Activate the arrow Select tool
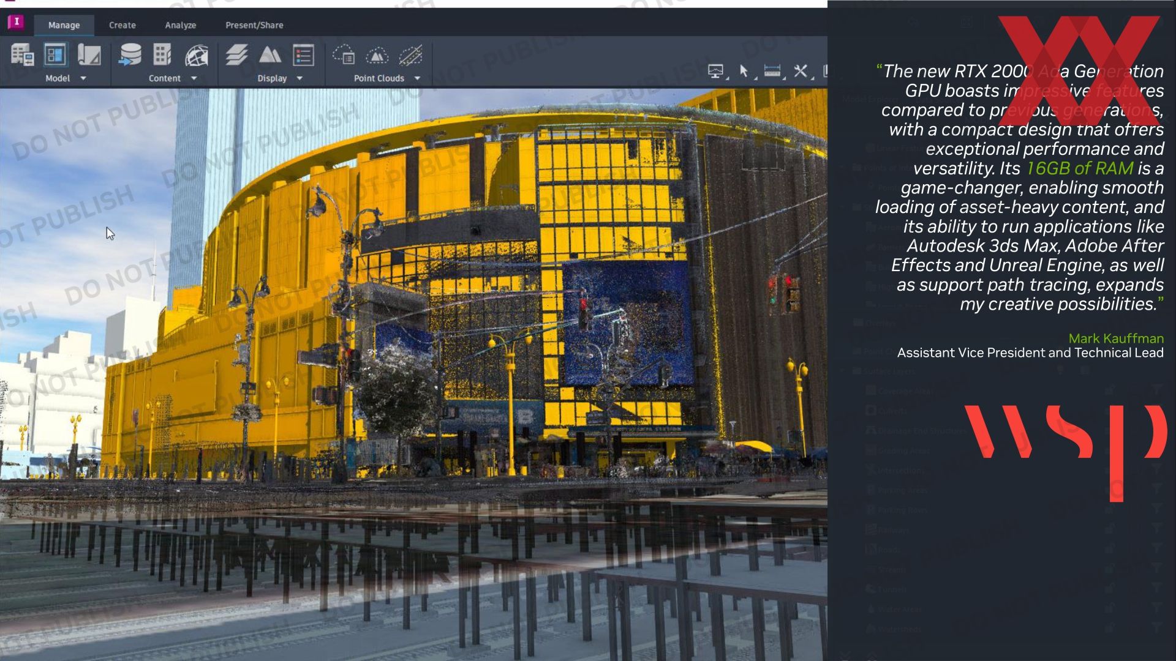The image size is (1176, 661). [x=745, y=72]
